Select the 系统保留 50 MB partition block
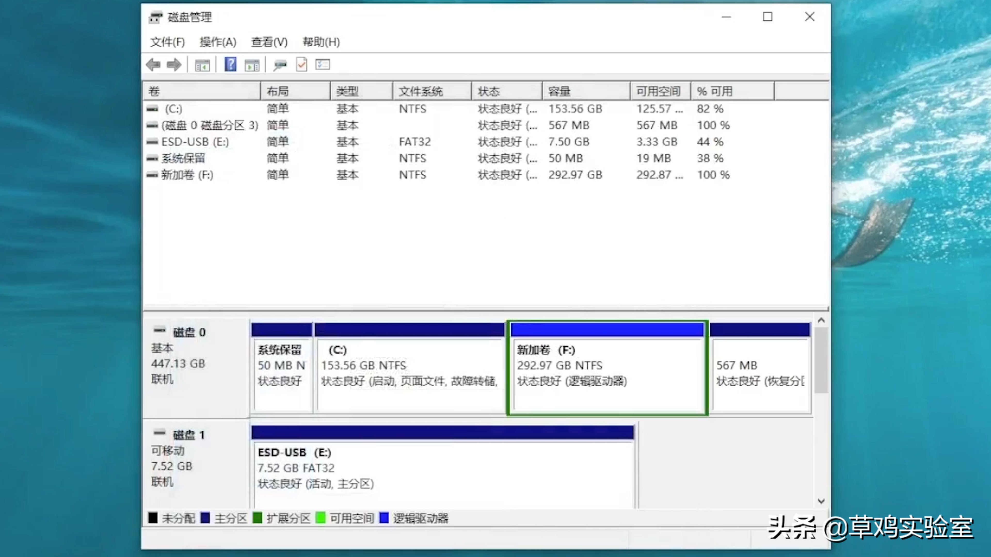Image resolution: width=991 pixels, height=557 pixels. 282,368
